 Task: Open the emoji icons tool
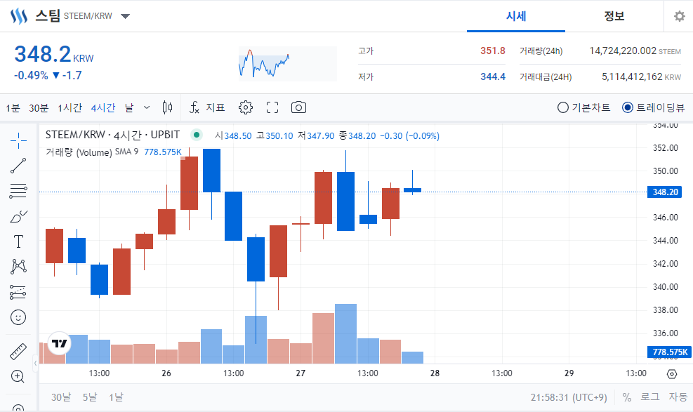[18, 317]
